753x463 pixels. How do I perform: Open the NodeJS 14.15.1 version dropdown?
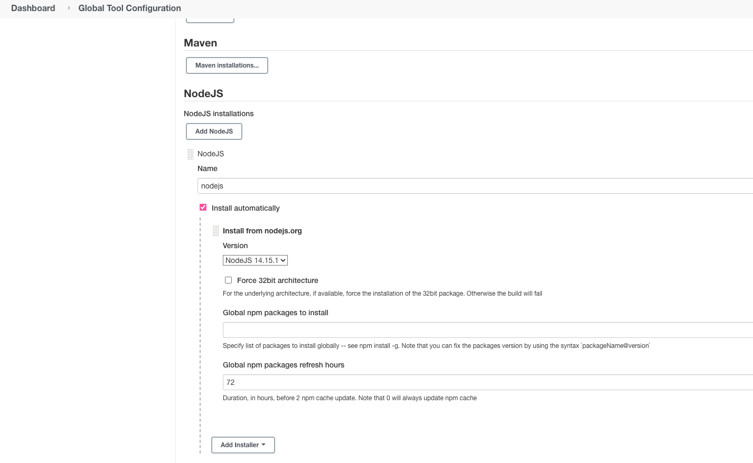click(255, 260)
